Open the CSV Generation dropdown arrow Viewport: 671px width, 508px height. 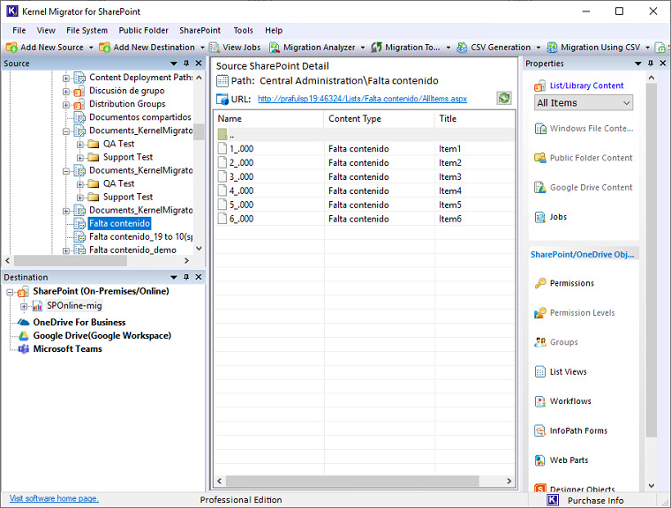pyautogui.click(x=539, y=48)
